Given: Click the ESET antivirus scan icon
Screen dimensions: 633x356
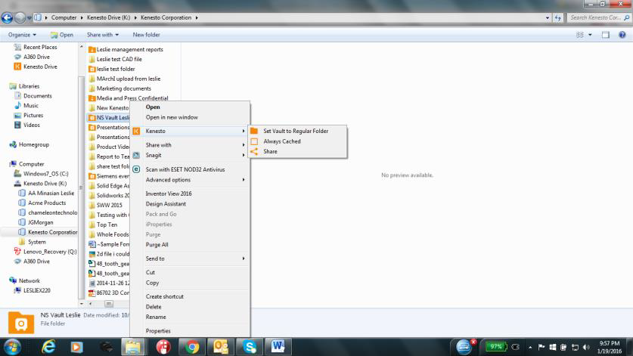Looking at the screenshot, I should coord(136,169).
